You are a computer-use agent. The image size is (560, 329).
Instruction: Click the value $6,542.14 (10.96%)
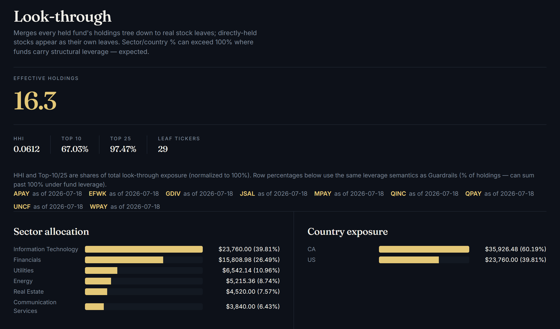point(251,271)
